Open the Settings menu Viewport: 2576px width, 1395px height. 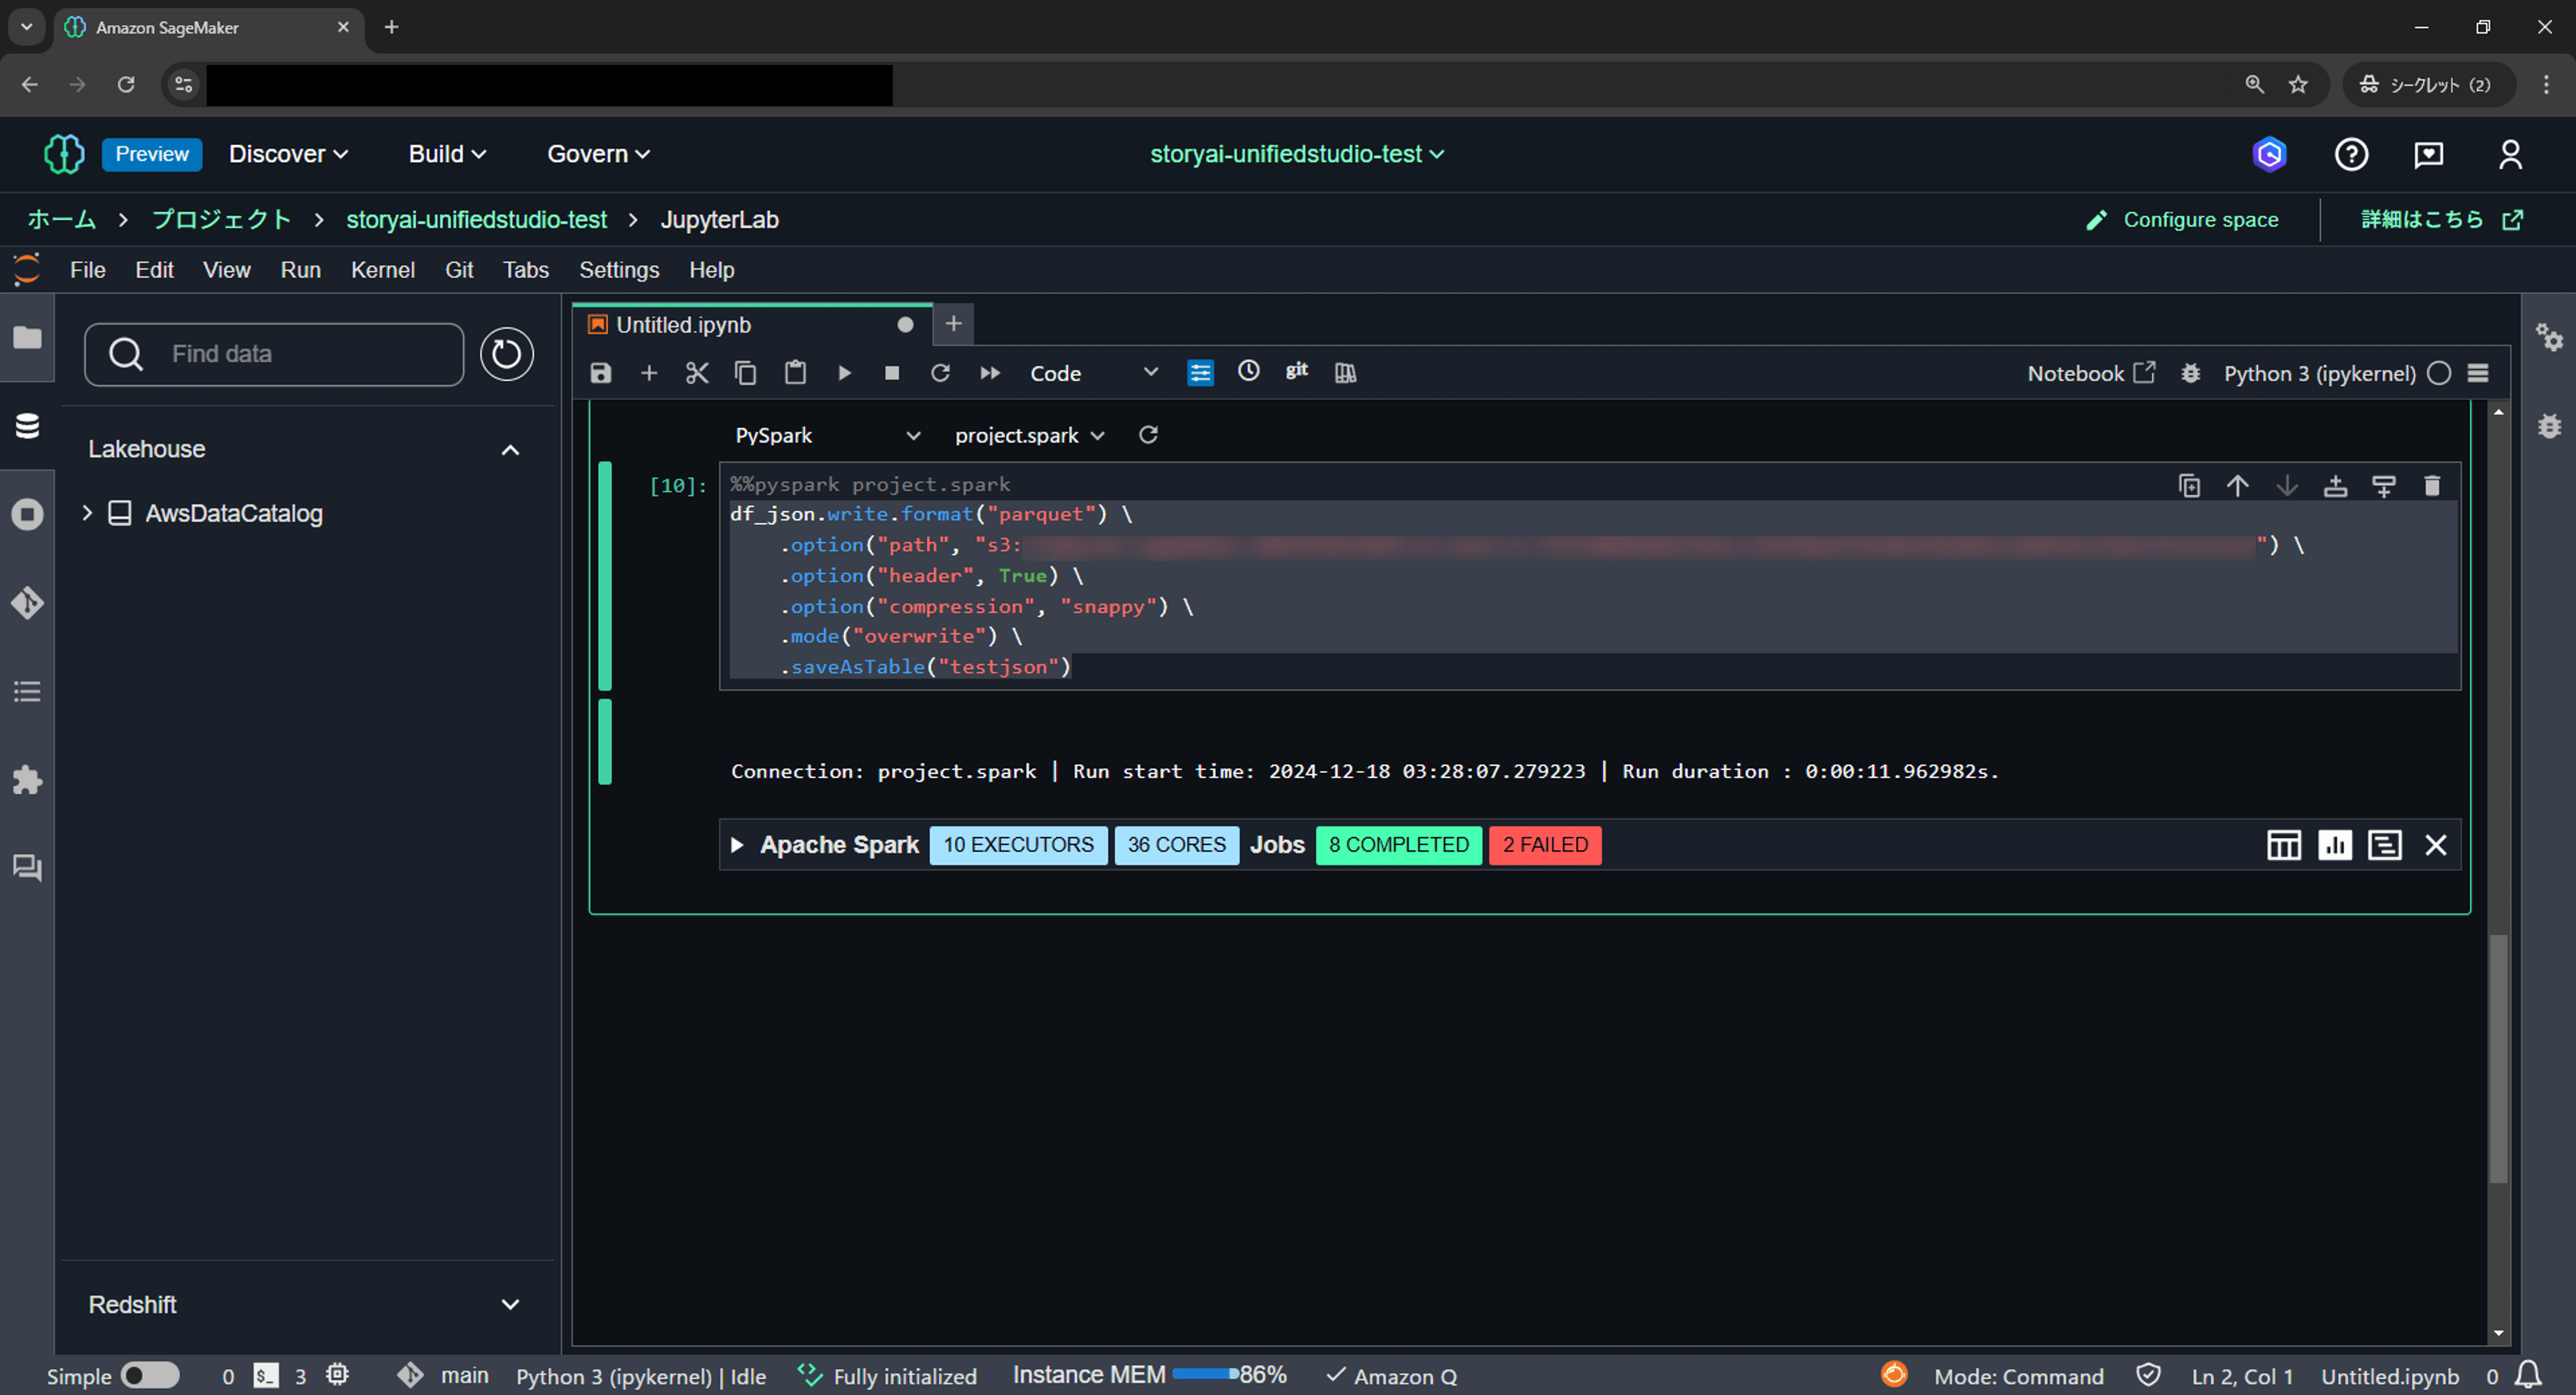(619, 270)
